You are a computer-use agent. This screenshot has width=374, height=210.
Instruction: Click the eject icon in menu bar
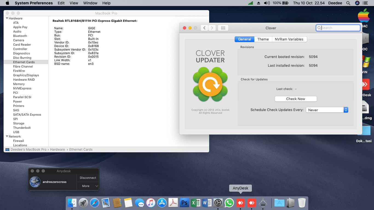point(258,3)
